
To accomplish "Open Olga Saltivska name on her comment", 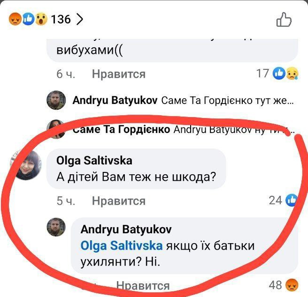I will [x=94, y=161].
